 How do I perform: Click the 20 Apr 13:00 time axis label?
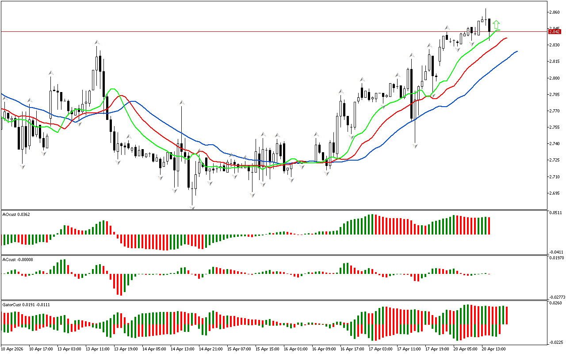[494, 349]
